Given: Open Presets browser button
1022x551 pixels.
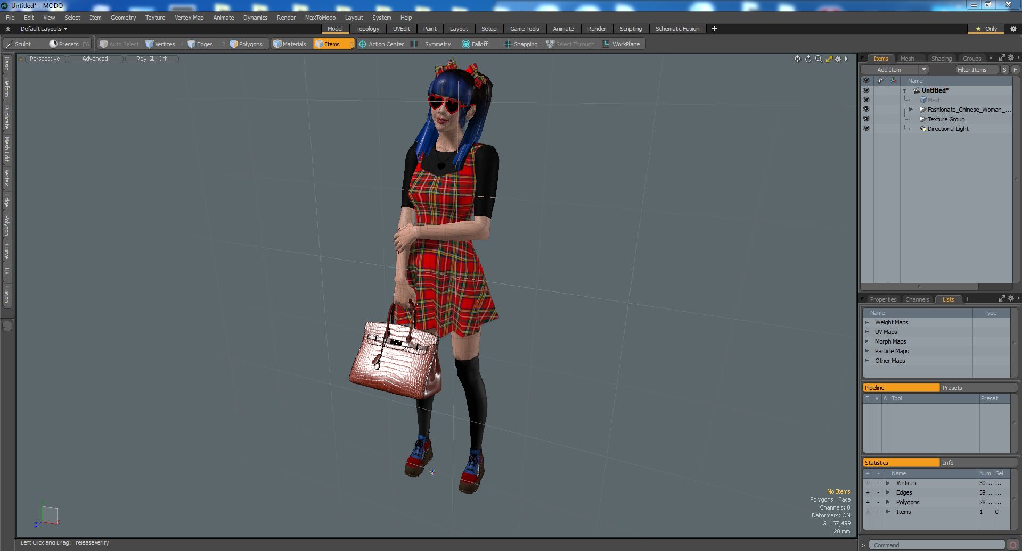Looking at the screenshot, I should (69, 44).
